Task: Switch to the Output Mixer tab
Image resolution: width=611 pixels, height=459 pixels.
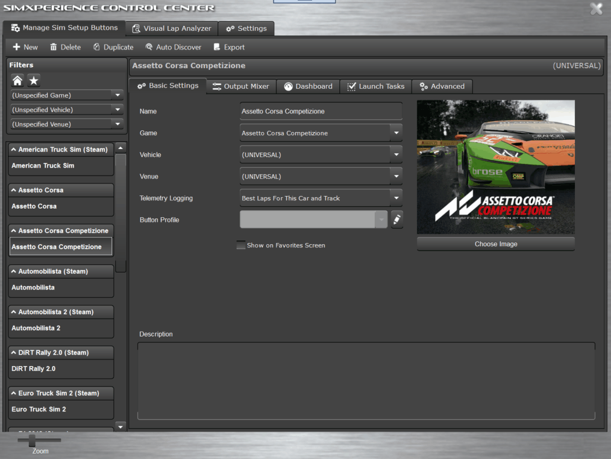Action: [x=241, y=86]
